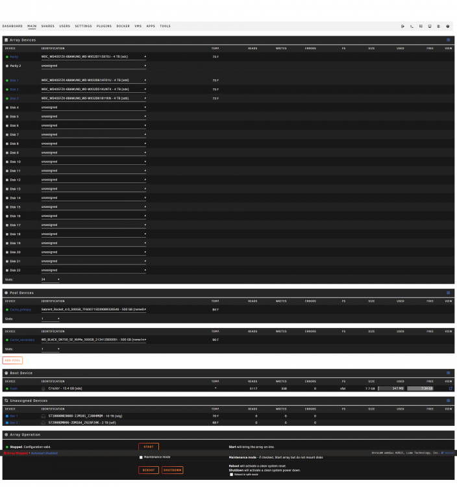Open the web Terminal icon
The width and height of the screenshot is (457, 487).
click(x=412, y=27)
